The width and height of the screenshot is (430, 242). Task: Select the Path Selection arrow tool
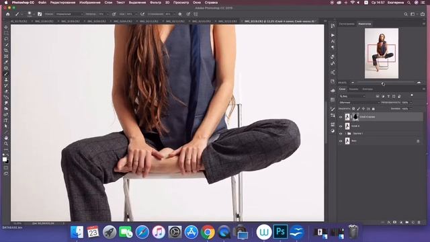[6, 126]
